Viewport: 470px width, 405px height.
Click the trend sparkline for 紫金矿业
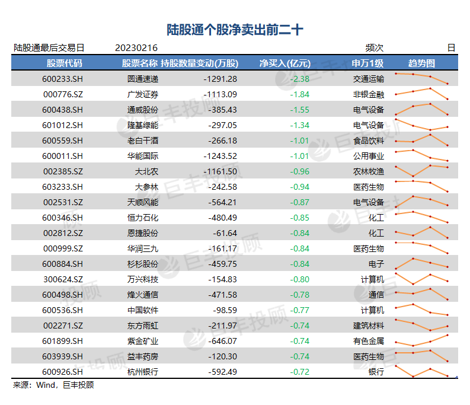421,340
